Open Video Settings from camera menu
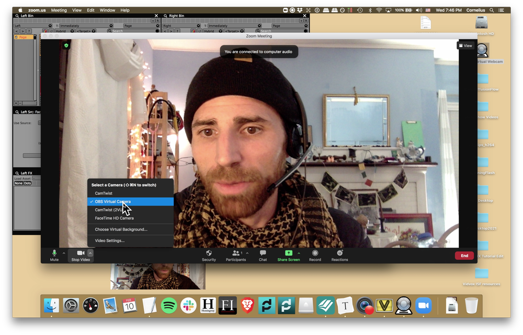 pos(130,241)
